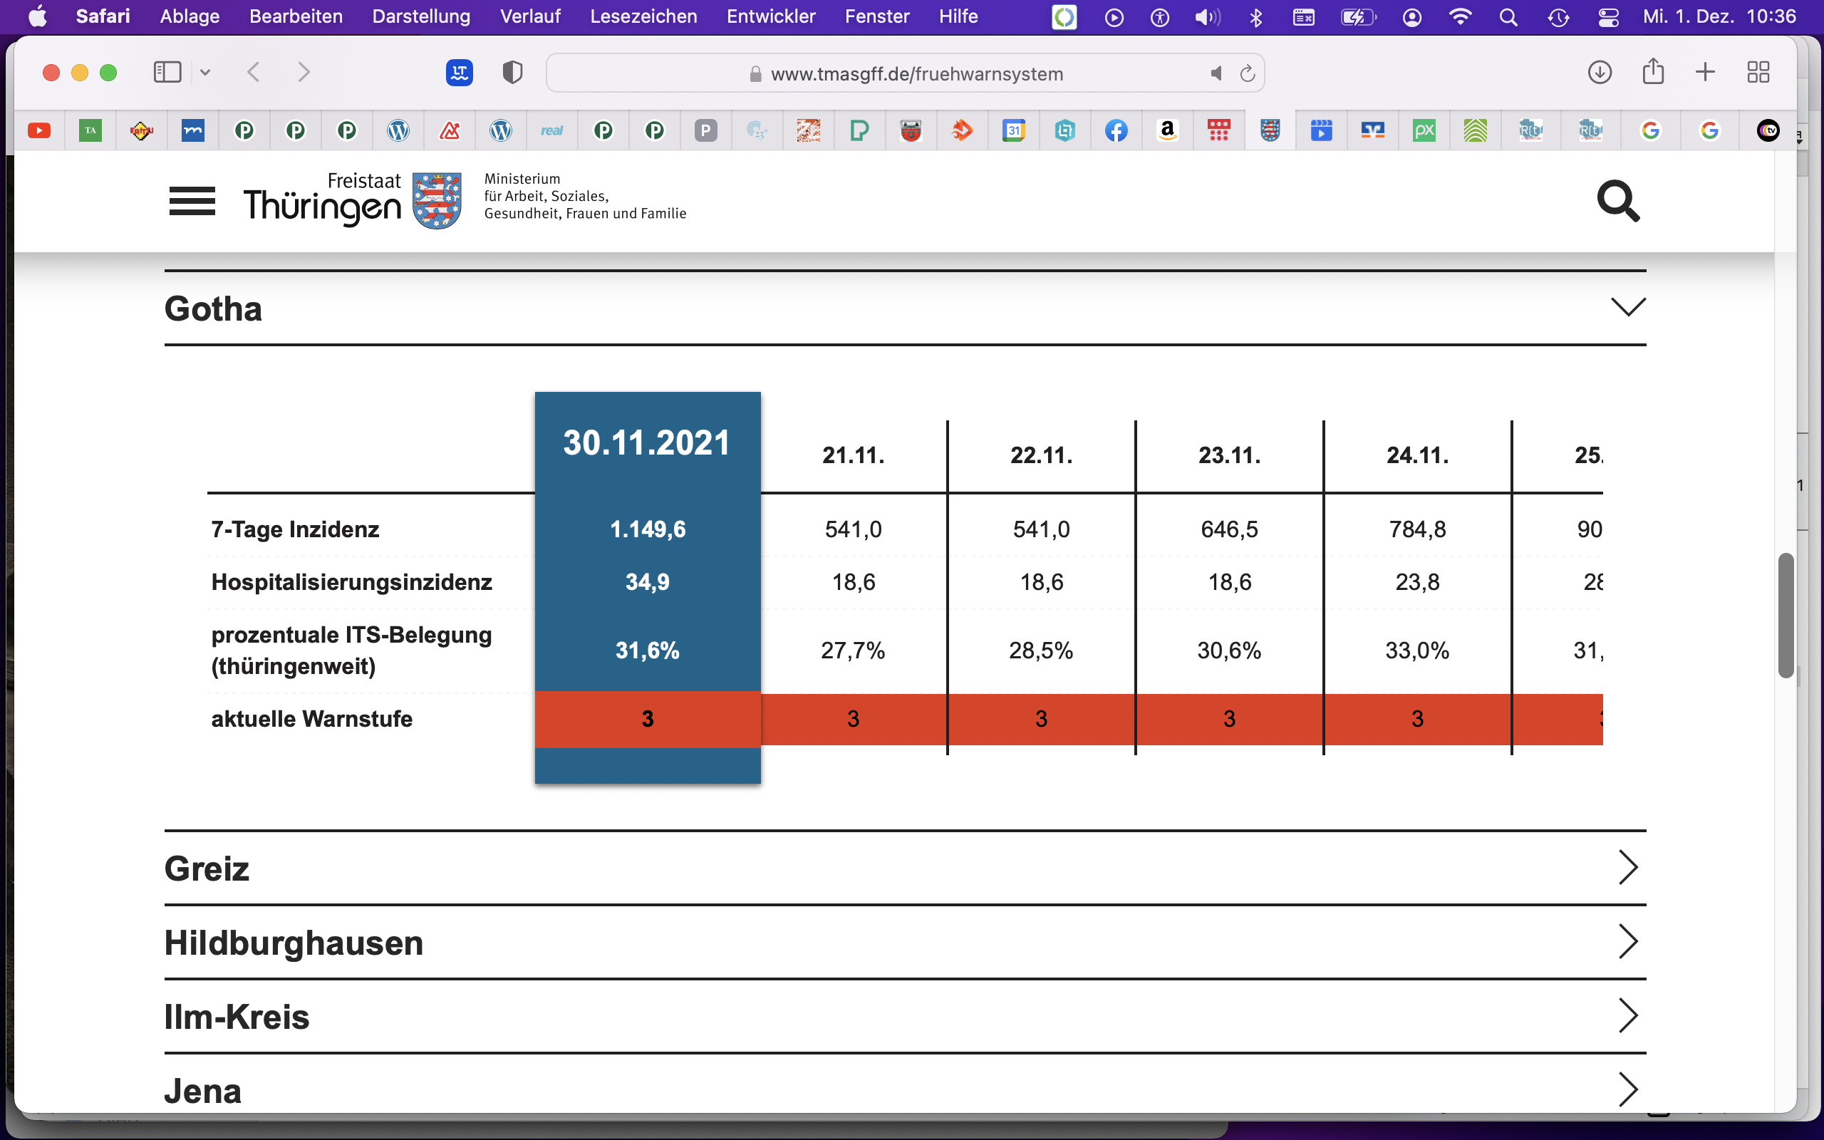Open the Safari share sheet icon
This screenshot has width=1824, height=1140.
pos(1653,72)
